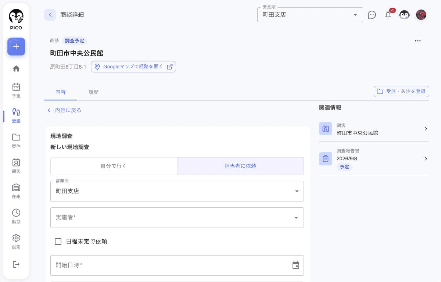Click the penguin avatar icon
Screen dimensions: 441x282
click(404, 15)
